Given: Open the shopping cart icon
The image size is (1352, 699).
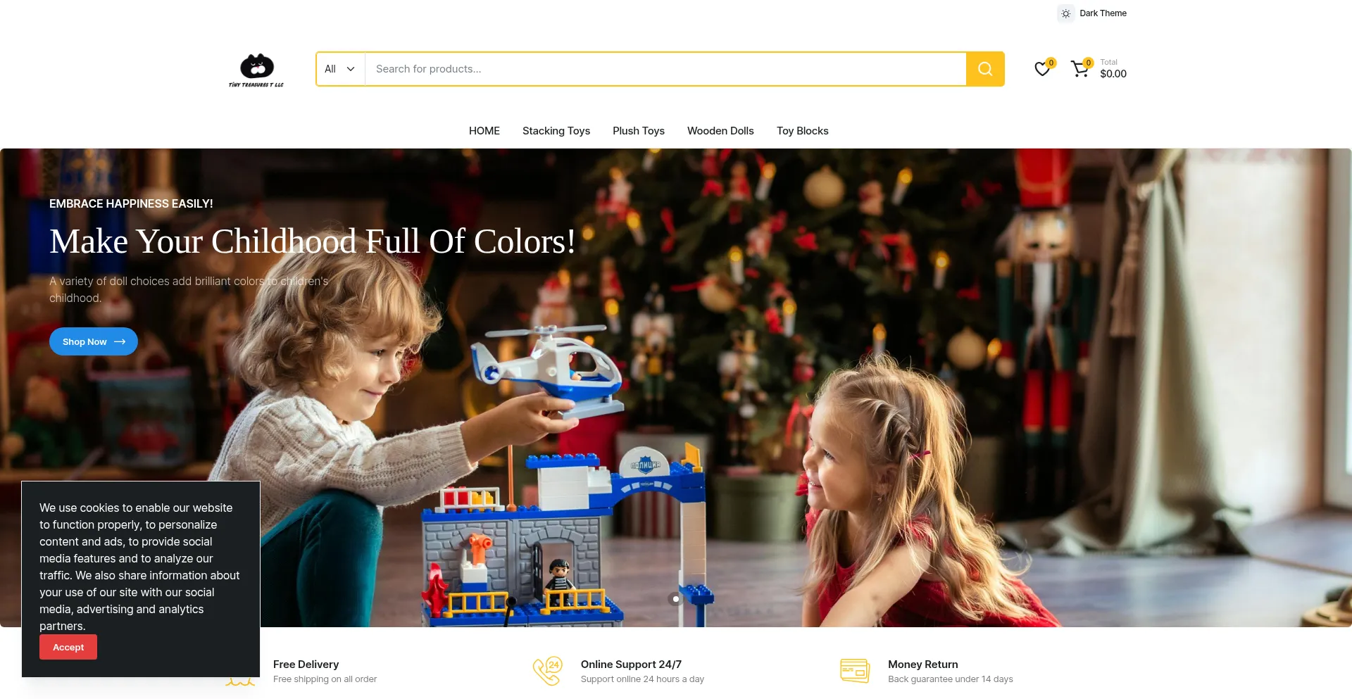Looking at the screenshot, I should coord(1079,69).
